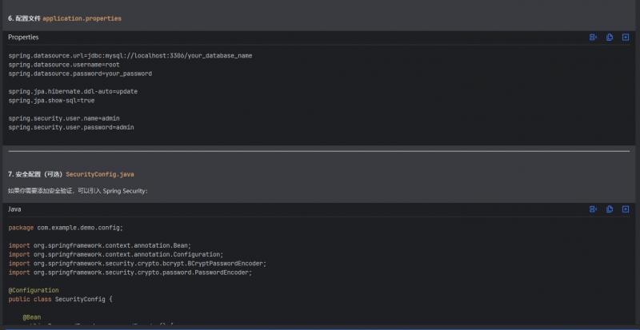
Task: Click the spring.datasource.password line
Action: coord(80,74)
